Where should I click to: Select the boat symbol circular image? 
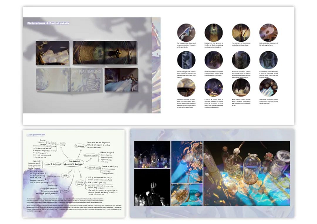186,87
